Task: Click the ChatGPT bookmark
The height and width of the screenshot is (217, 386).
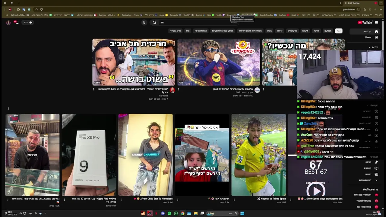Action: pyautogui.click(x=188, y=15)
